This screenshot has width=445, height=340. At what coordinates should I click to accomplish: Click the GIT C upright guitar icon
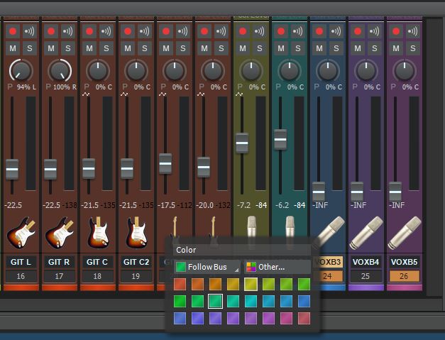tap(98, 232)
